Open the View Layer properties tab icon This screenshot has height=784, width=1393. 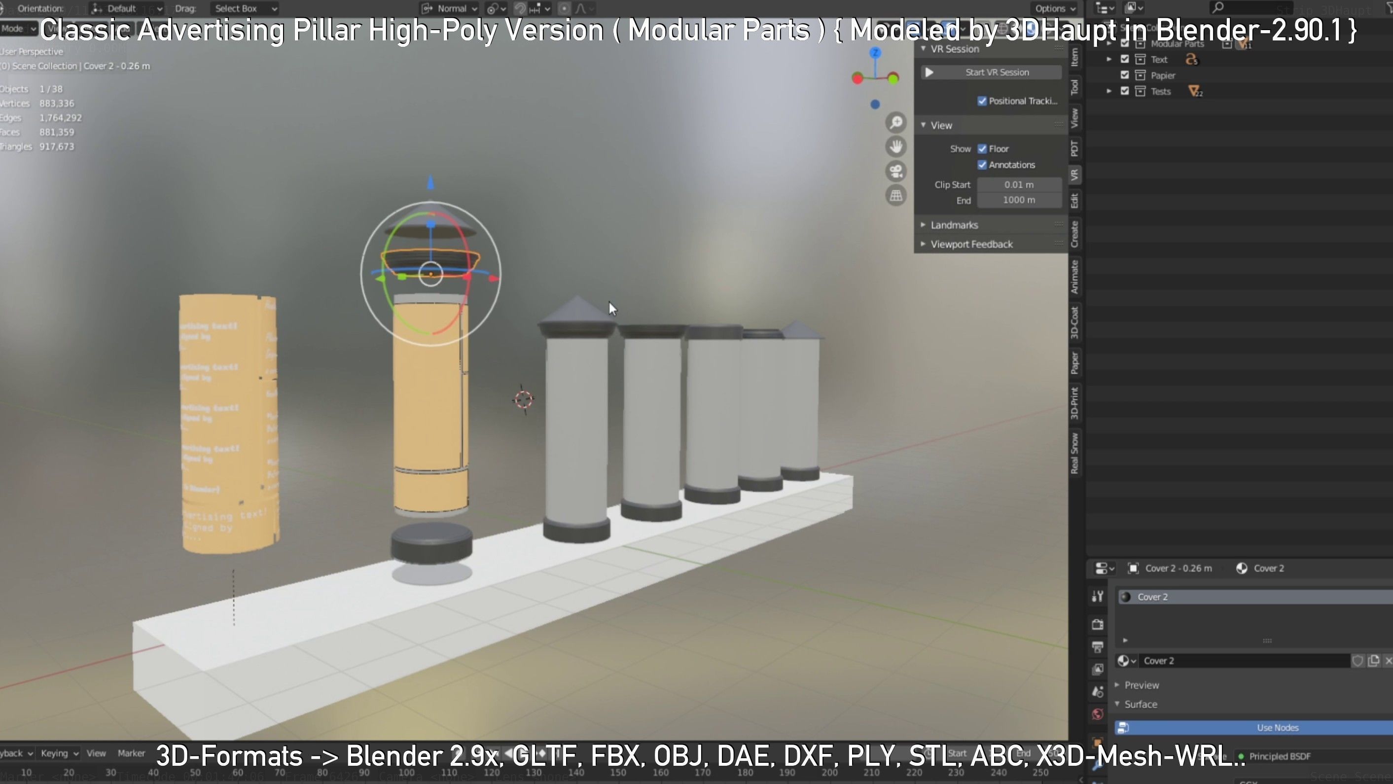[1097, 670]
